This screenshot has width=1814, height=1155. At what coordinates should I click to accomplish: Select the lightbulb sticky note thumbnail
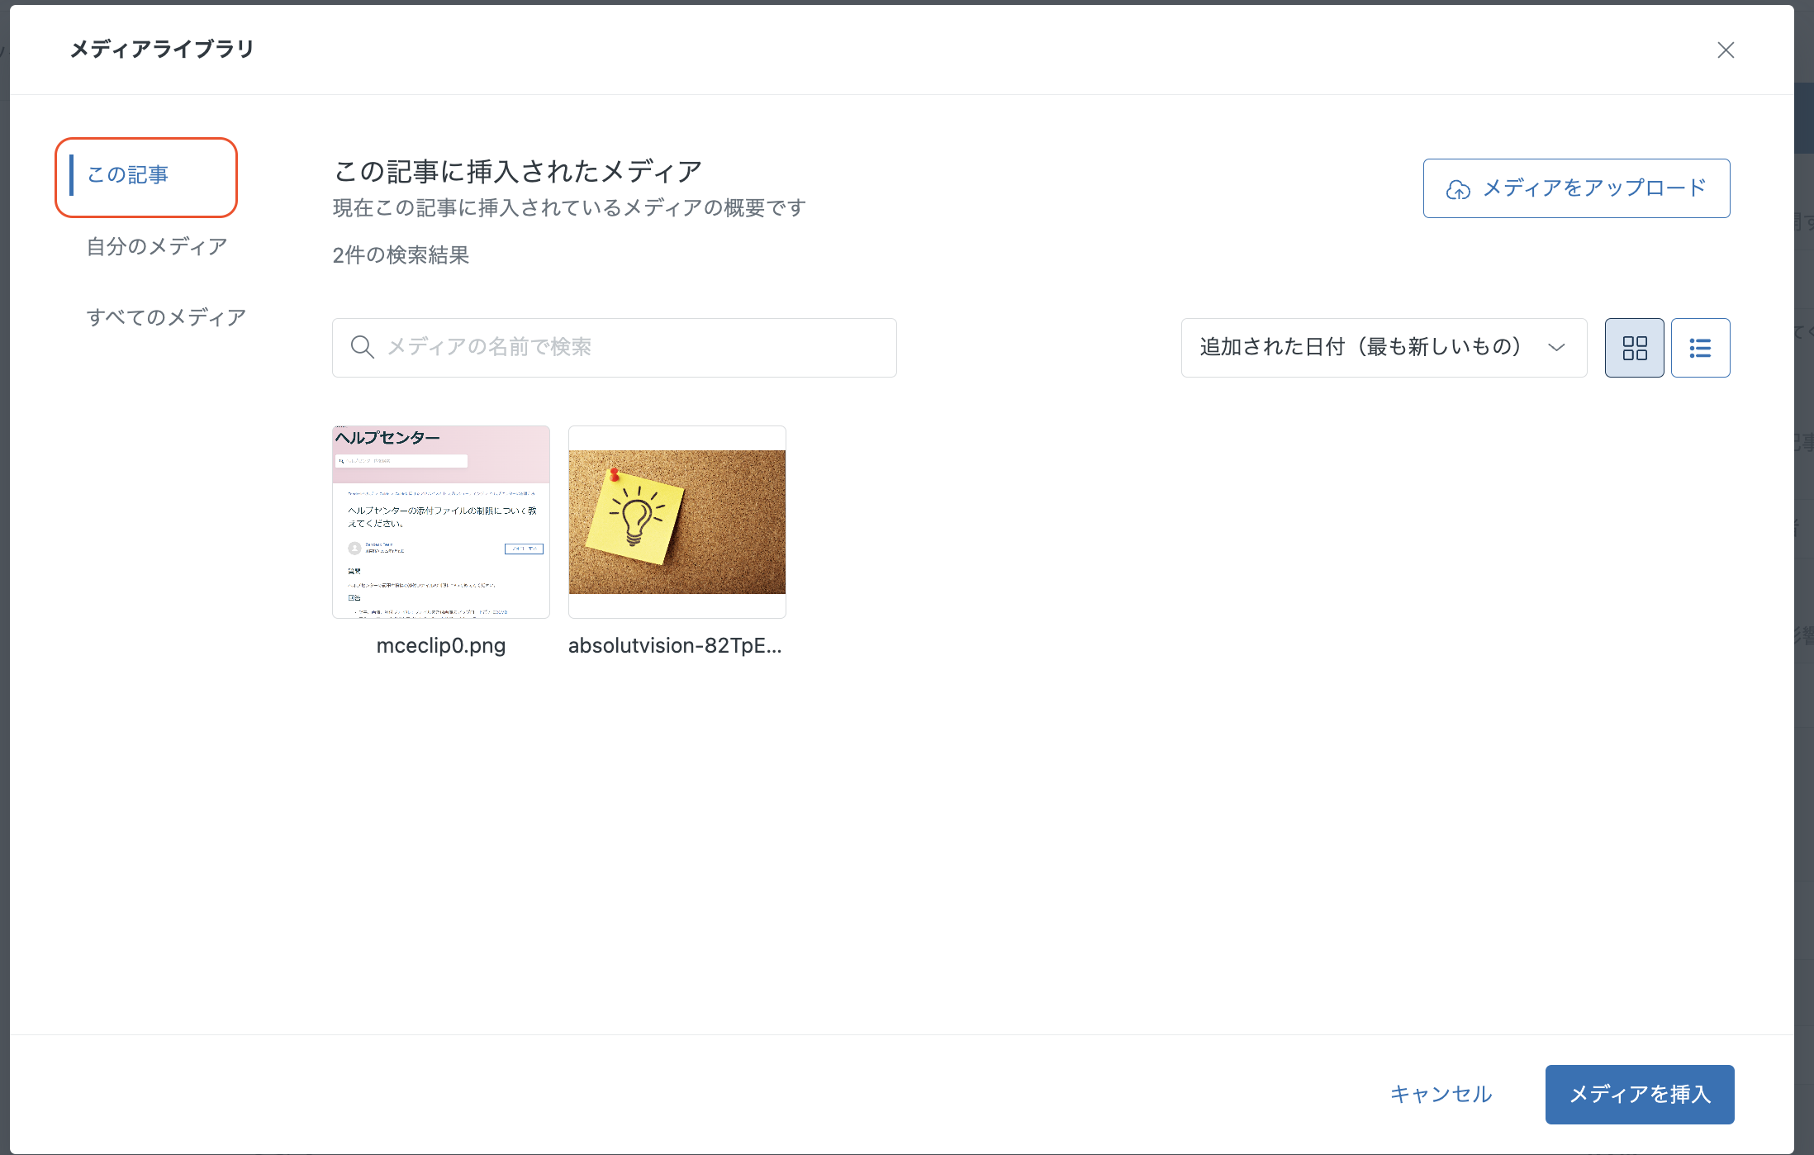(677, 521)
